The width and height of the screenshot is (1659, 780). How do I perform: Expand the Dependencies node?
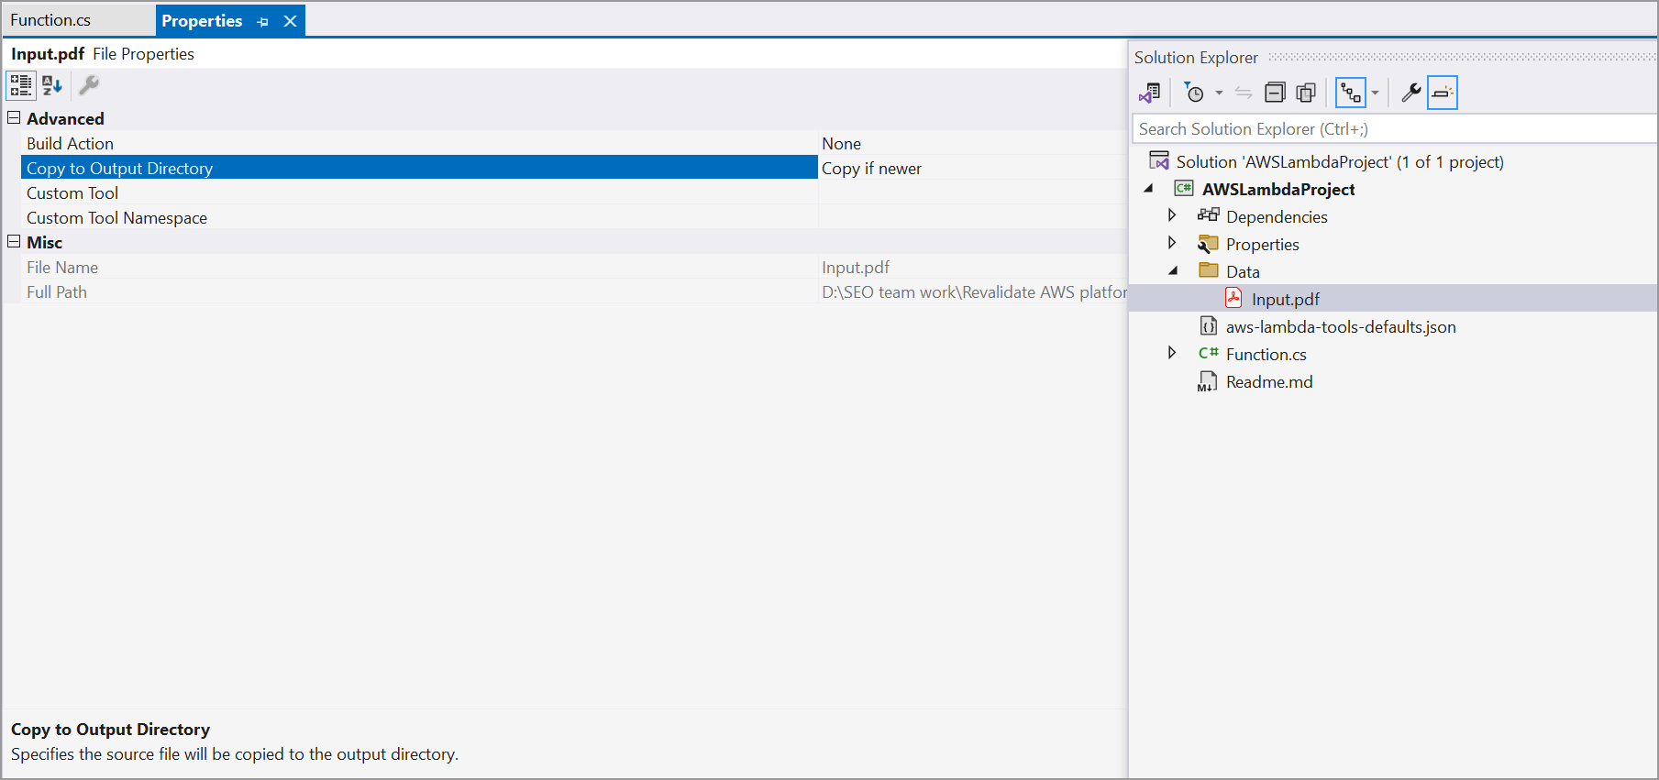coord(1172,215)
